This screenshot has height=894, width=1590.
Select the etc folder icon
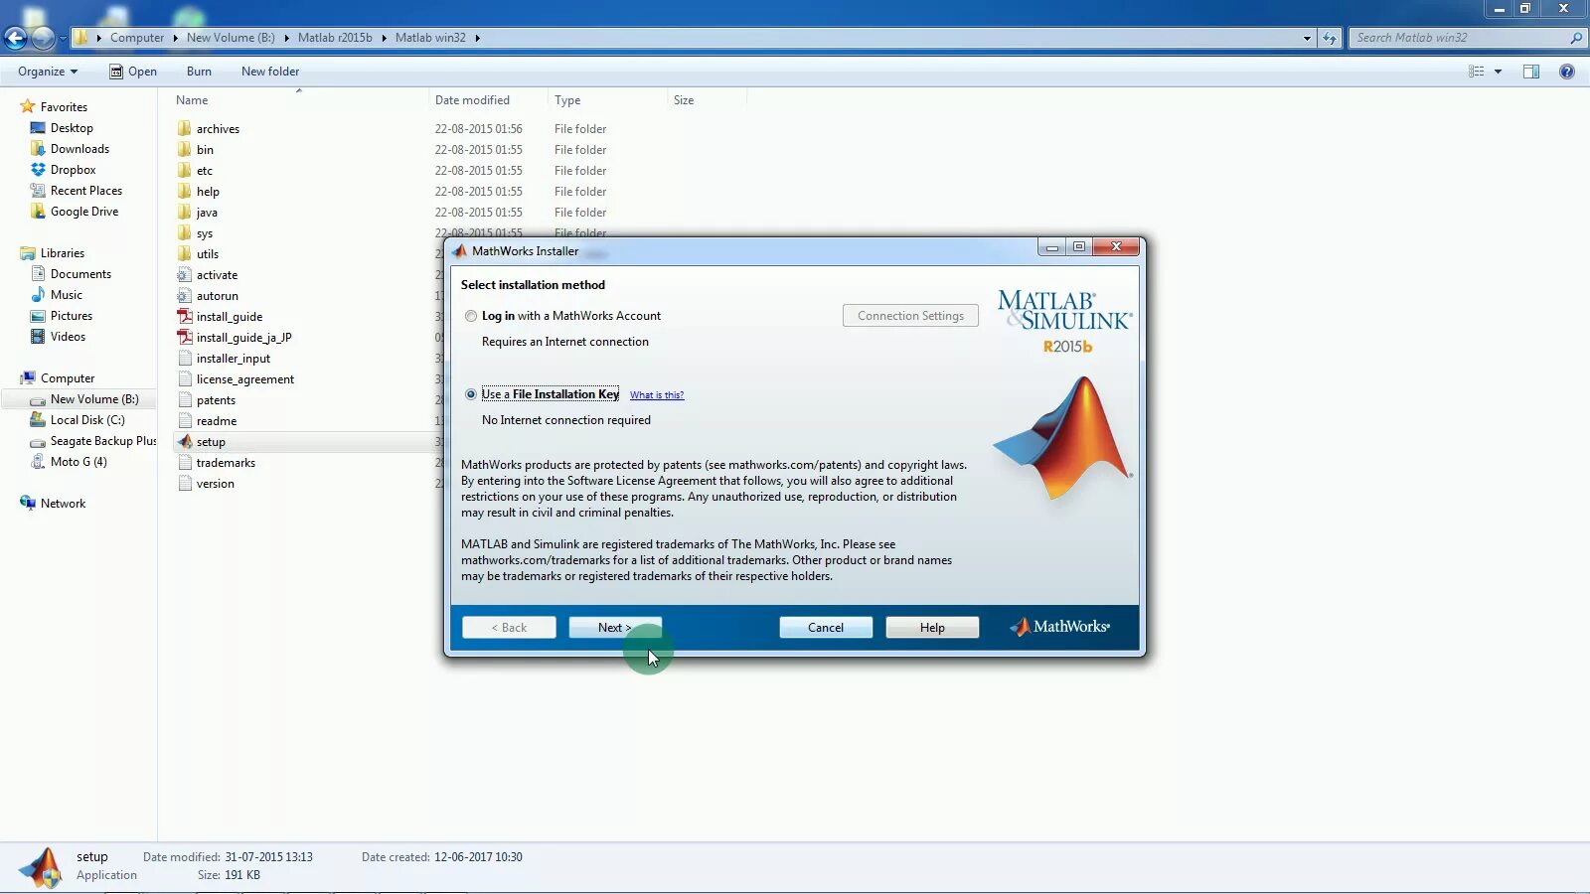coord(185,171)
